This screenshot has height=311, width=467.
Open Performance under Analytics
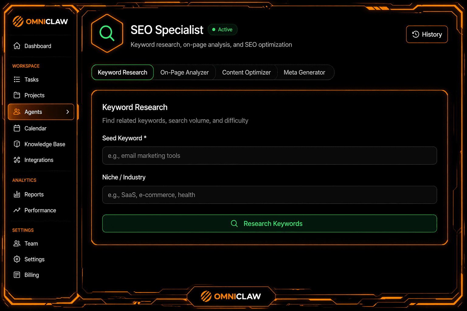coord(41,210)
